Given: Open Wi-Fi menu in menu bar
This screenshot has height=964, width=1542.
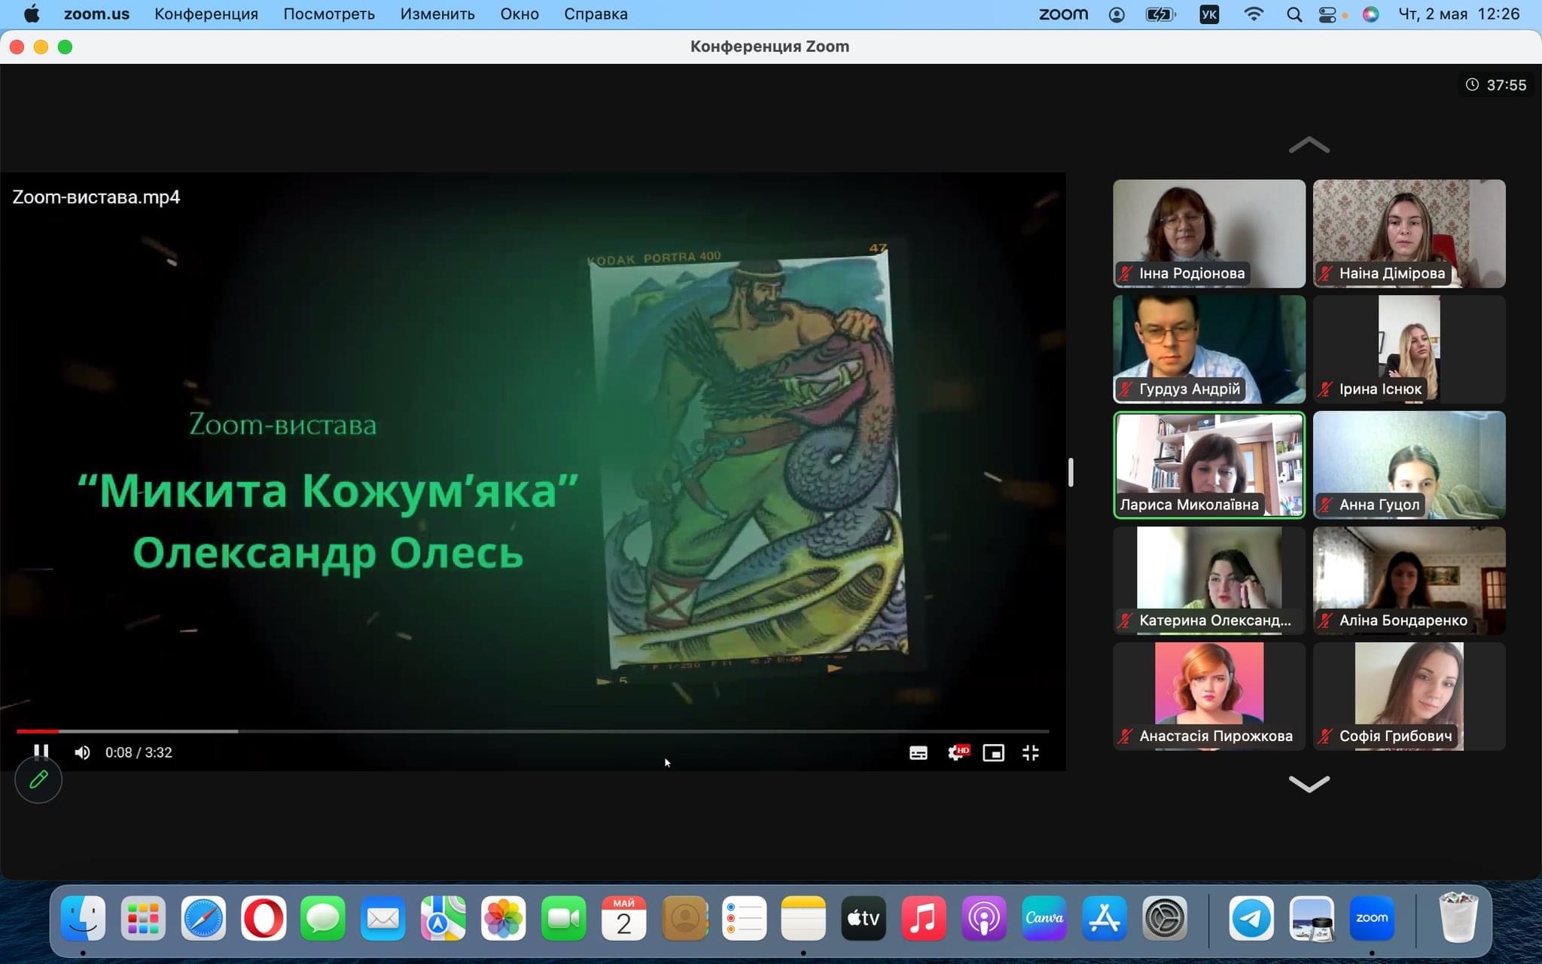Looking at the screenshot, I should [x=1254, y=14].
